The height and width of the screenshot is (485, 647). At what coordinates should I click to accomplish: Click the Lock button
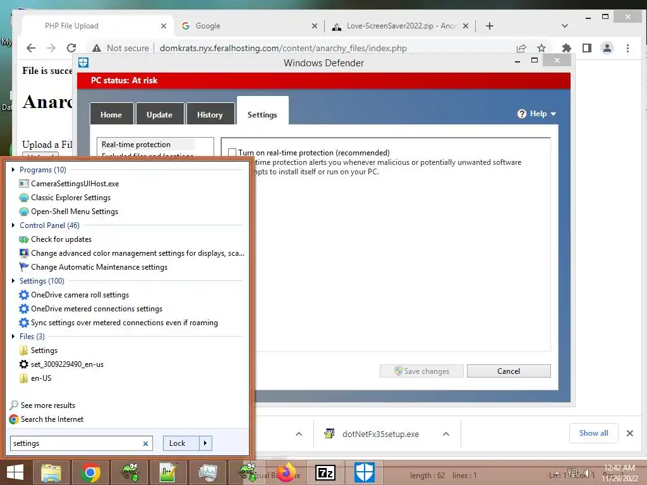coord(181,443)
